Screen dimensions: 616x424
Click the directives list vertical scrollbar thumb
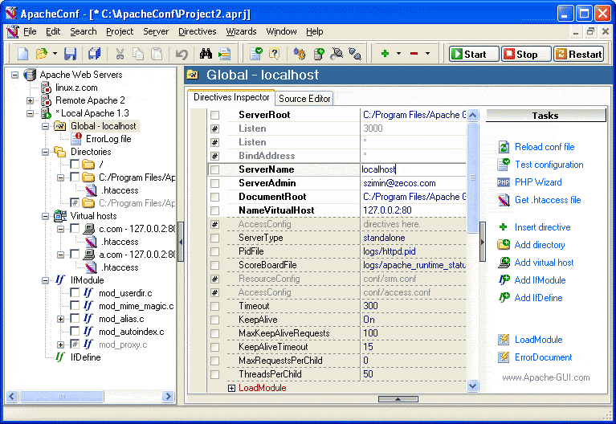point(472,177)
